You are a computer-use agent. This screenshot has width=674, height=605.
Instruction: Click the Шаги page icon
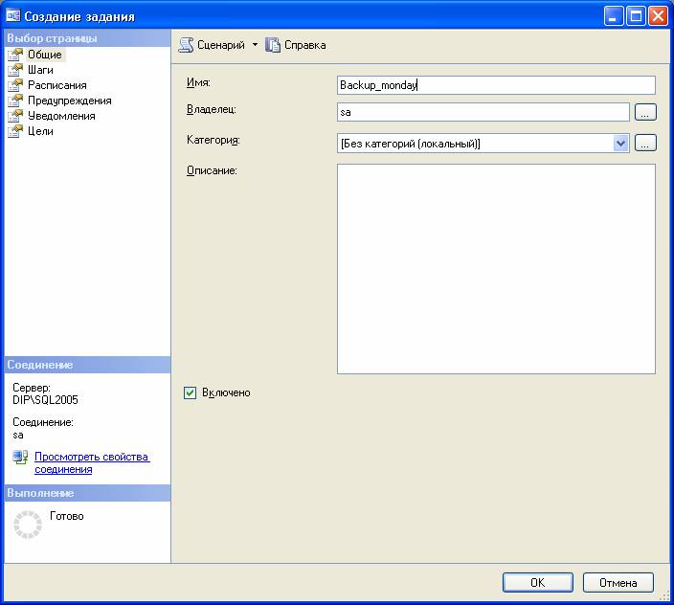click(14, 70)
